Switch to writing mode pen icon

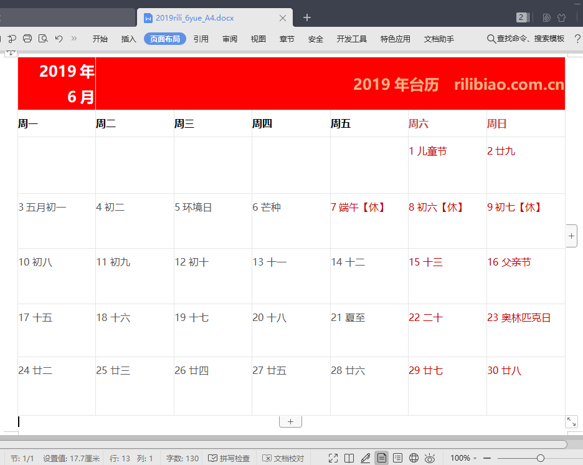click(365, 458)
